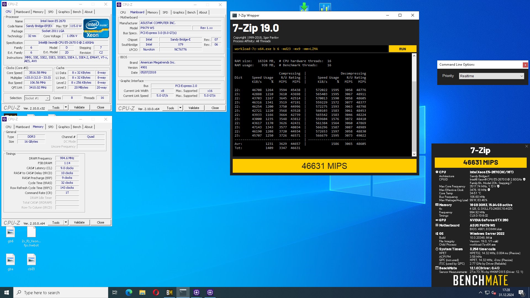This screenshot has width=530, height=298.
Task: Click DRAM Frequency 994.6 MHz value
Action: click(x=67, y=158)
